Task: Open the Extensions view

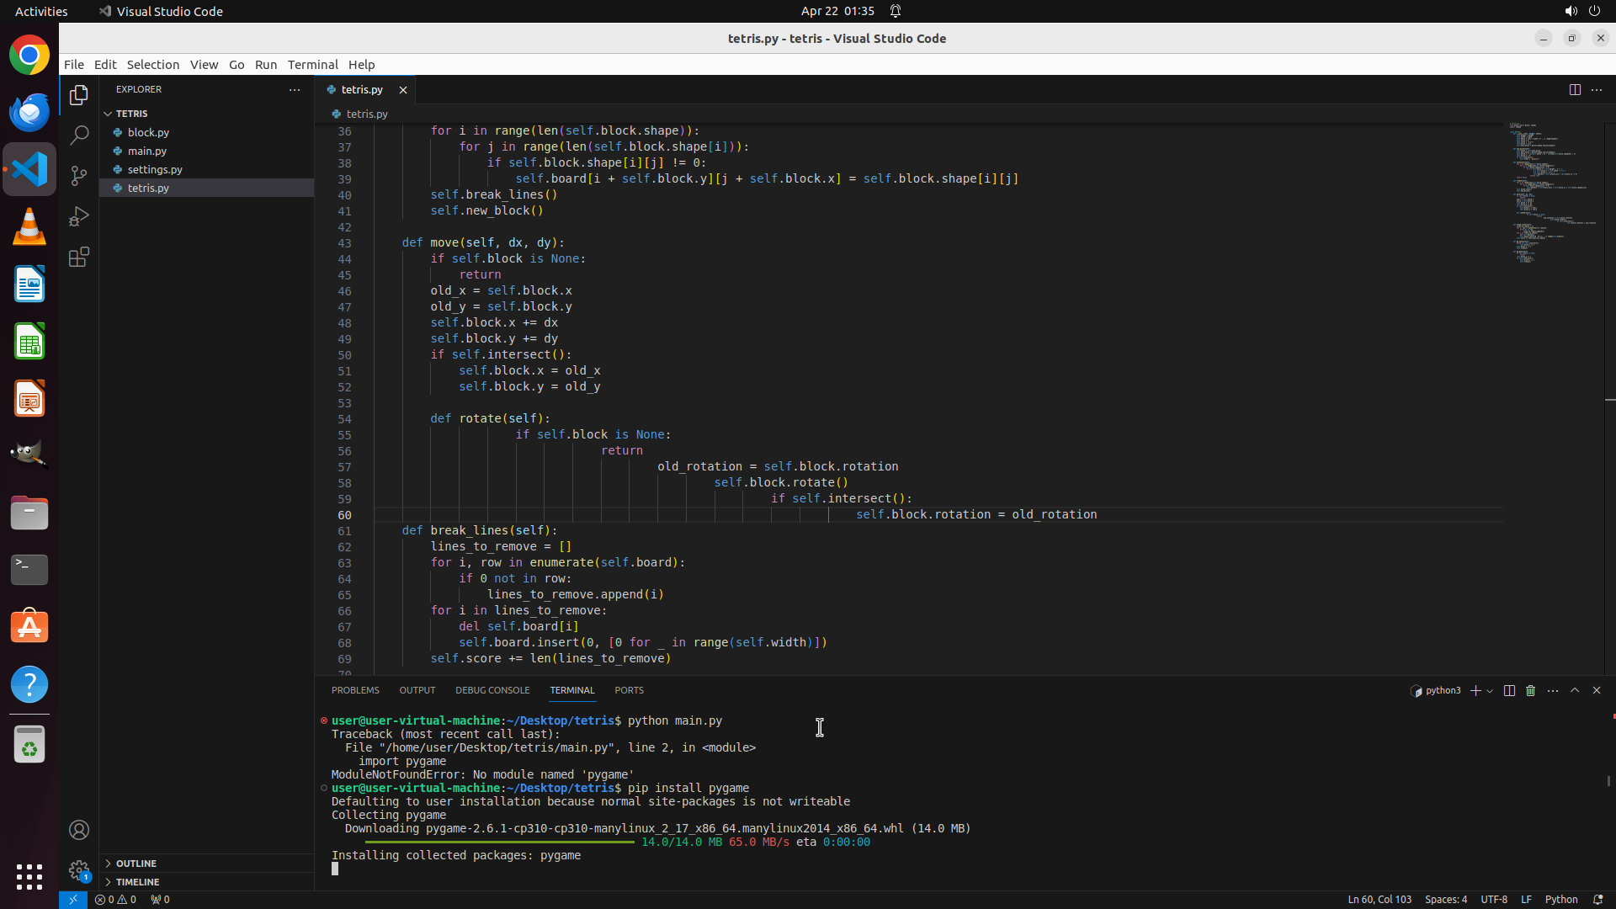Action: click(x=79, y=257)
